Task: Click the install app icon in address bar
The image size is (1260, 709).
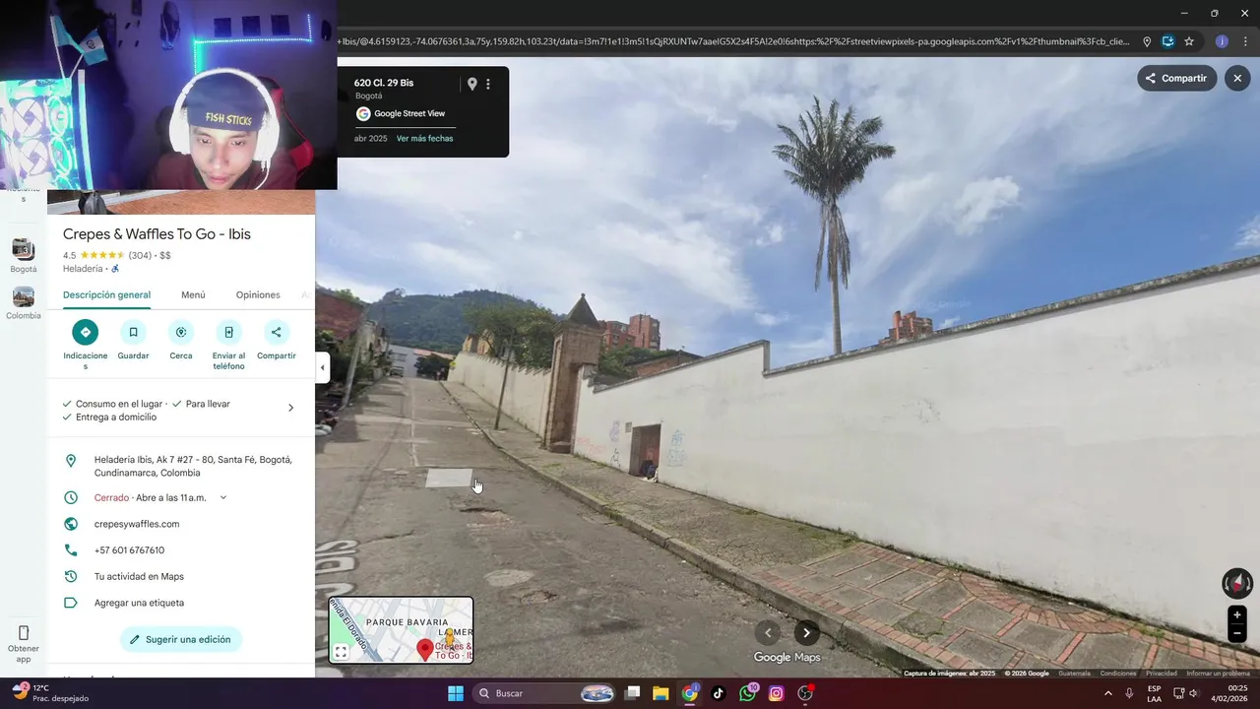Action: click(1167, 41)
